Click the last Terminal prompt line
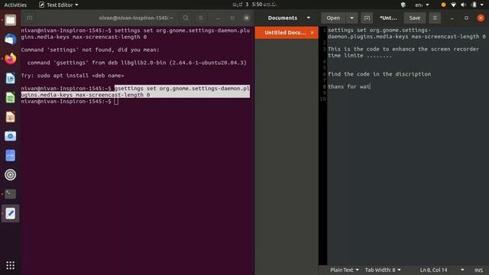489x275 pixels. [70, 102]
